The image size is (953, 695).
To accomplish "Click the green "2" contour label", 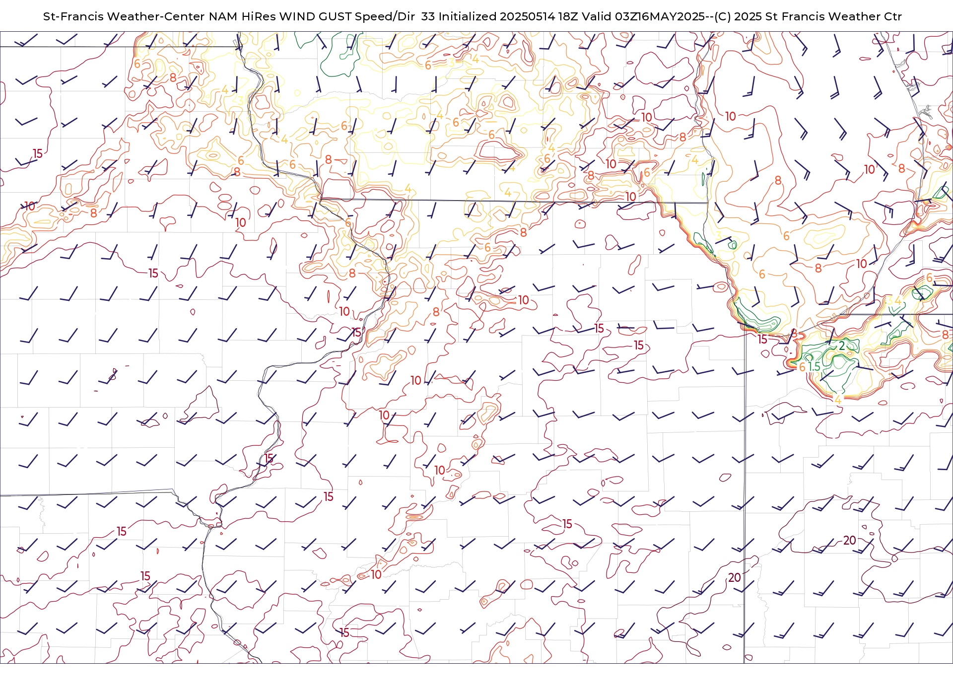I will 842,346.
